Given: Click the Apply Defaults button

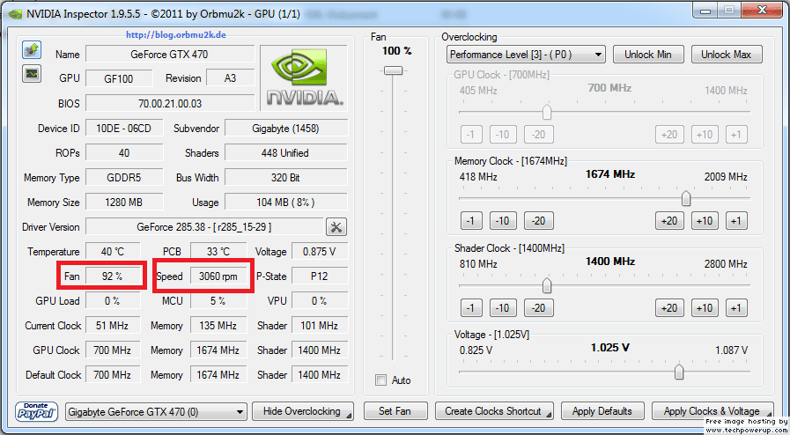Looking at the screenshot, I should point(602,411).
